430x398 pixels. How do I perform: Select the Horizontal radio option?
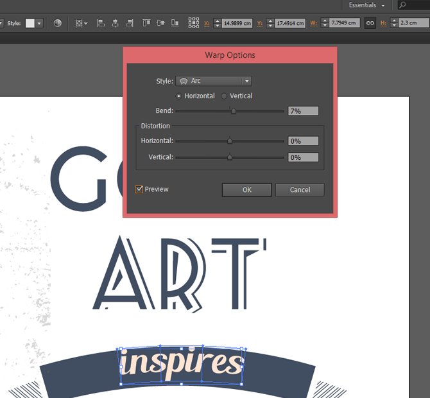(178, 96)
